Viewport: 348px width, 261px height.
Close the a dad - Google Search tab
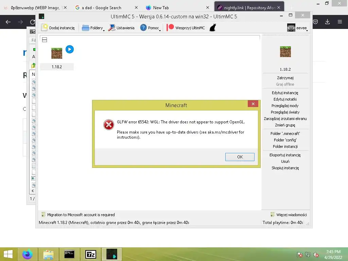(x=136, y=7)
